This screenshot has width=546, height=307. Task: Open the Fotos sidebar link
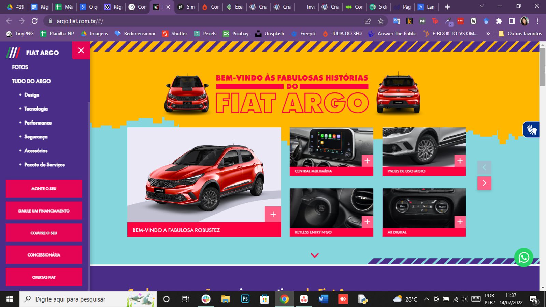coord(20,67)
